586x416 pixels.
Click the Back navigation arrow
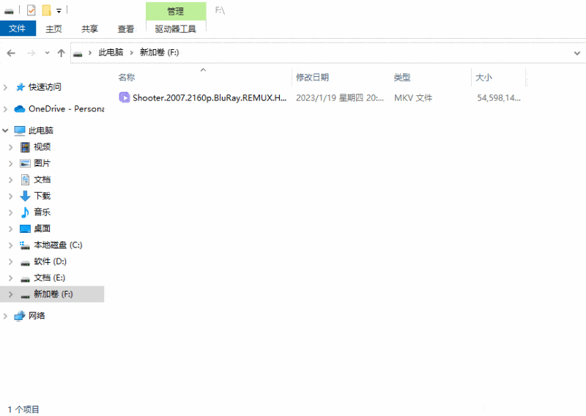(x=11, y=53)
